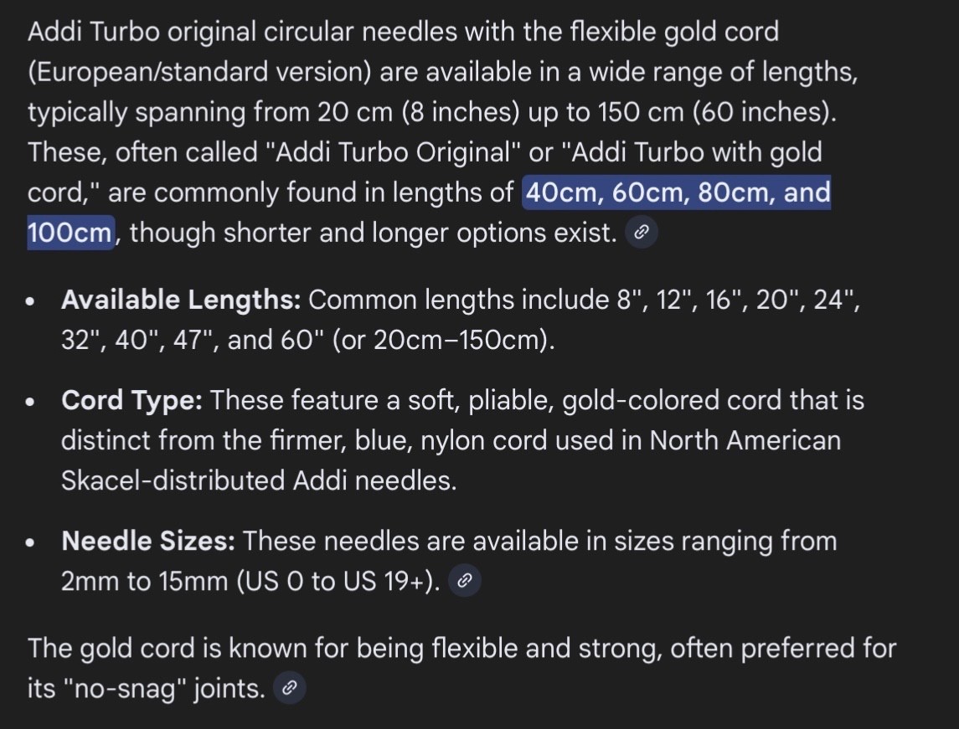Click the highlighted "100cm" text
The height and width of the screenshot is (729, 959).
click(70, 233)
